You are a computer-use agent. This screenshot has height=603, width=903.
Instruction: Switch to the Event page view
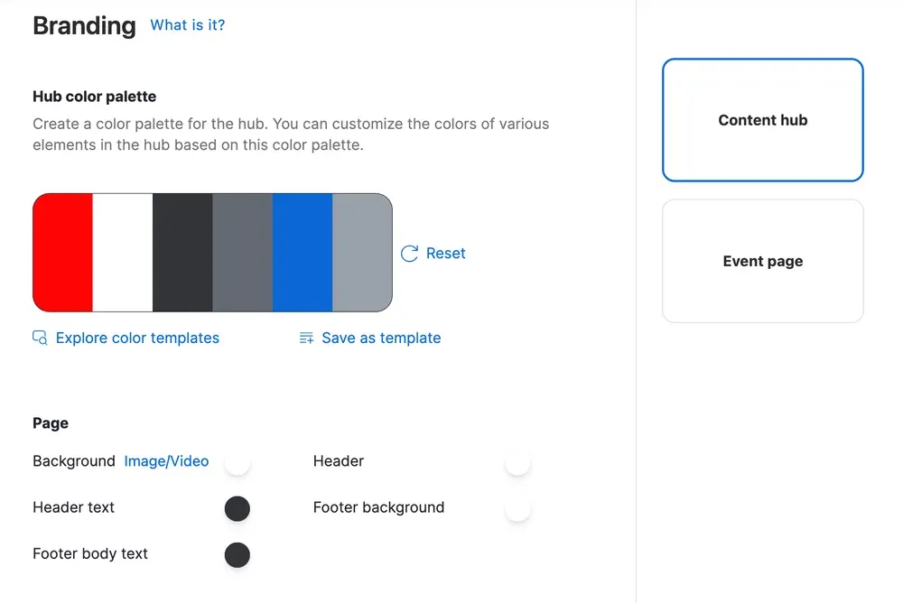click(762, 261)
